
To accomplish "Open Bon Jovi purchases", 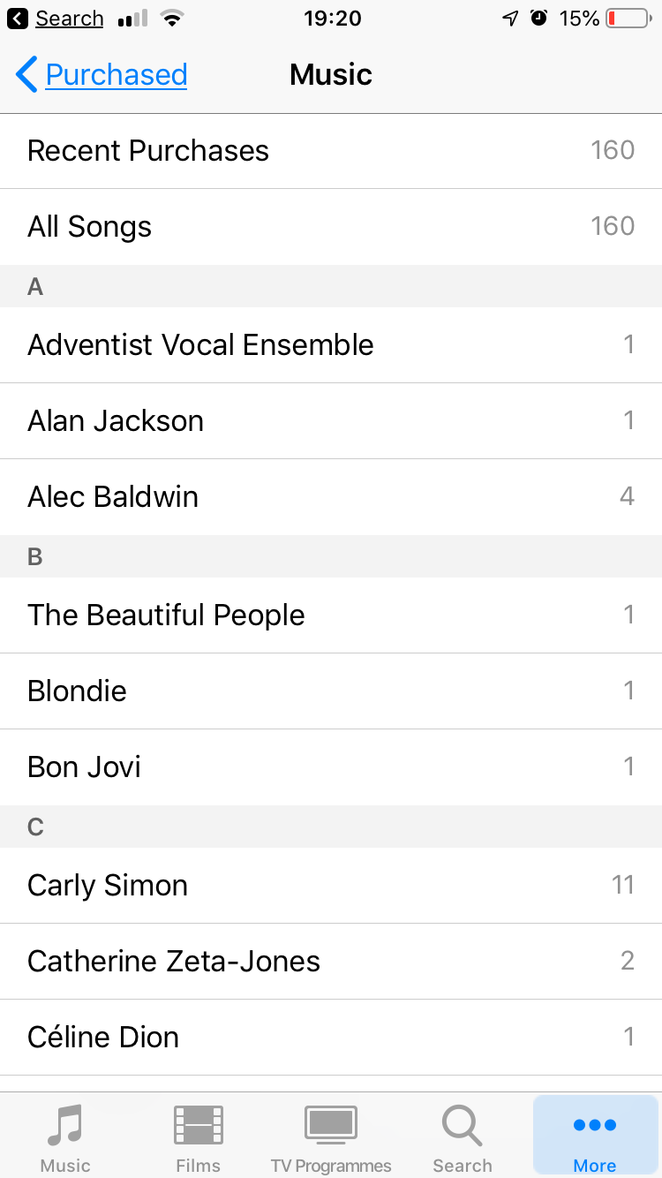I will pyautogui.click(x=331, y=767).
